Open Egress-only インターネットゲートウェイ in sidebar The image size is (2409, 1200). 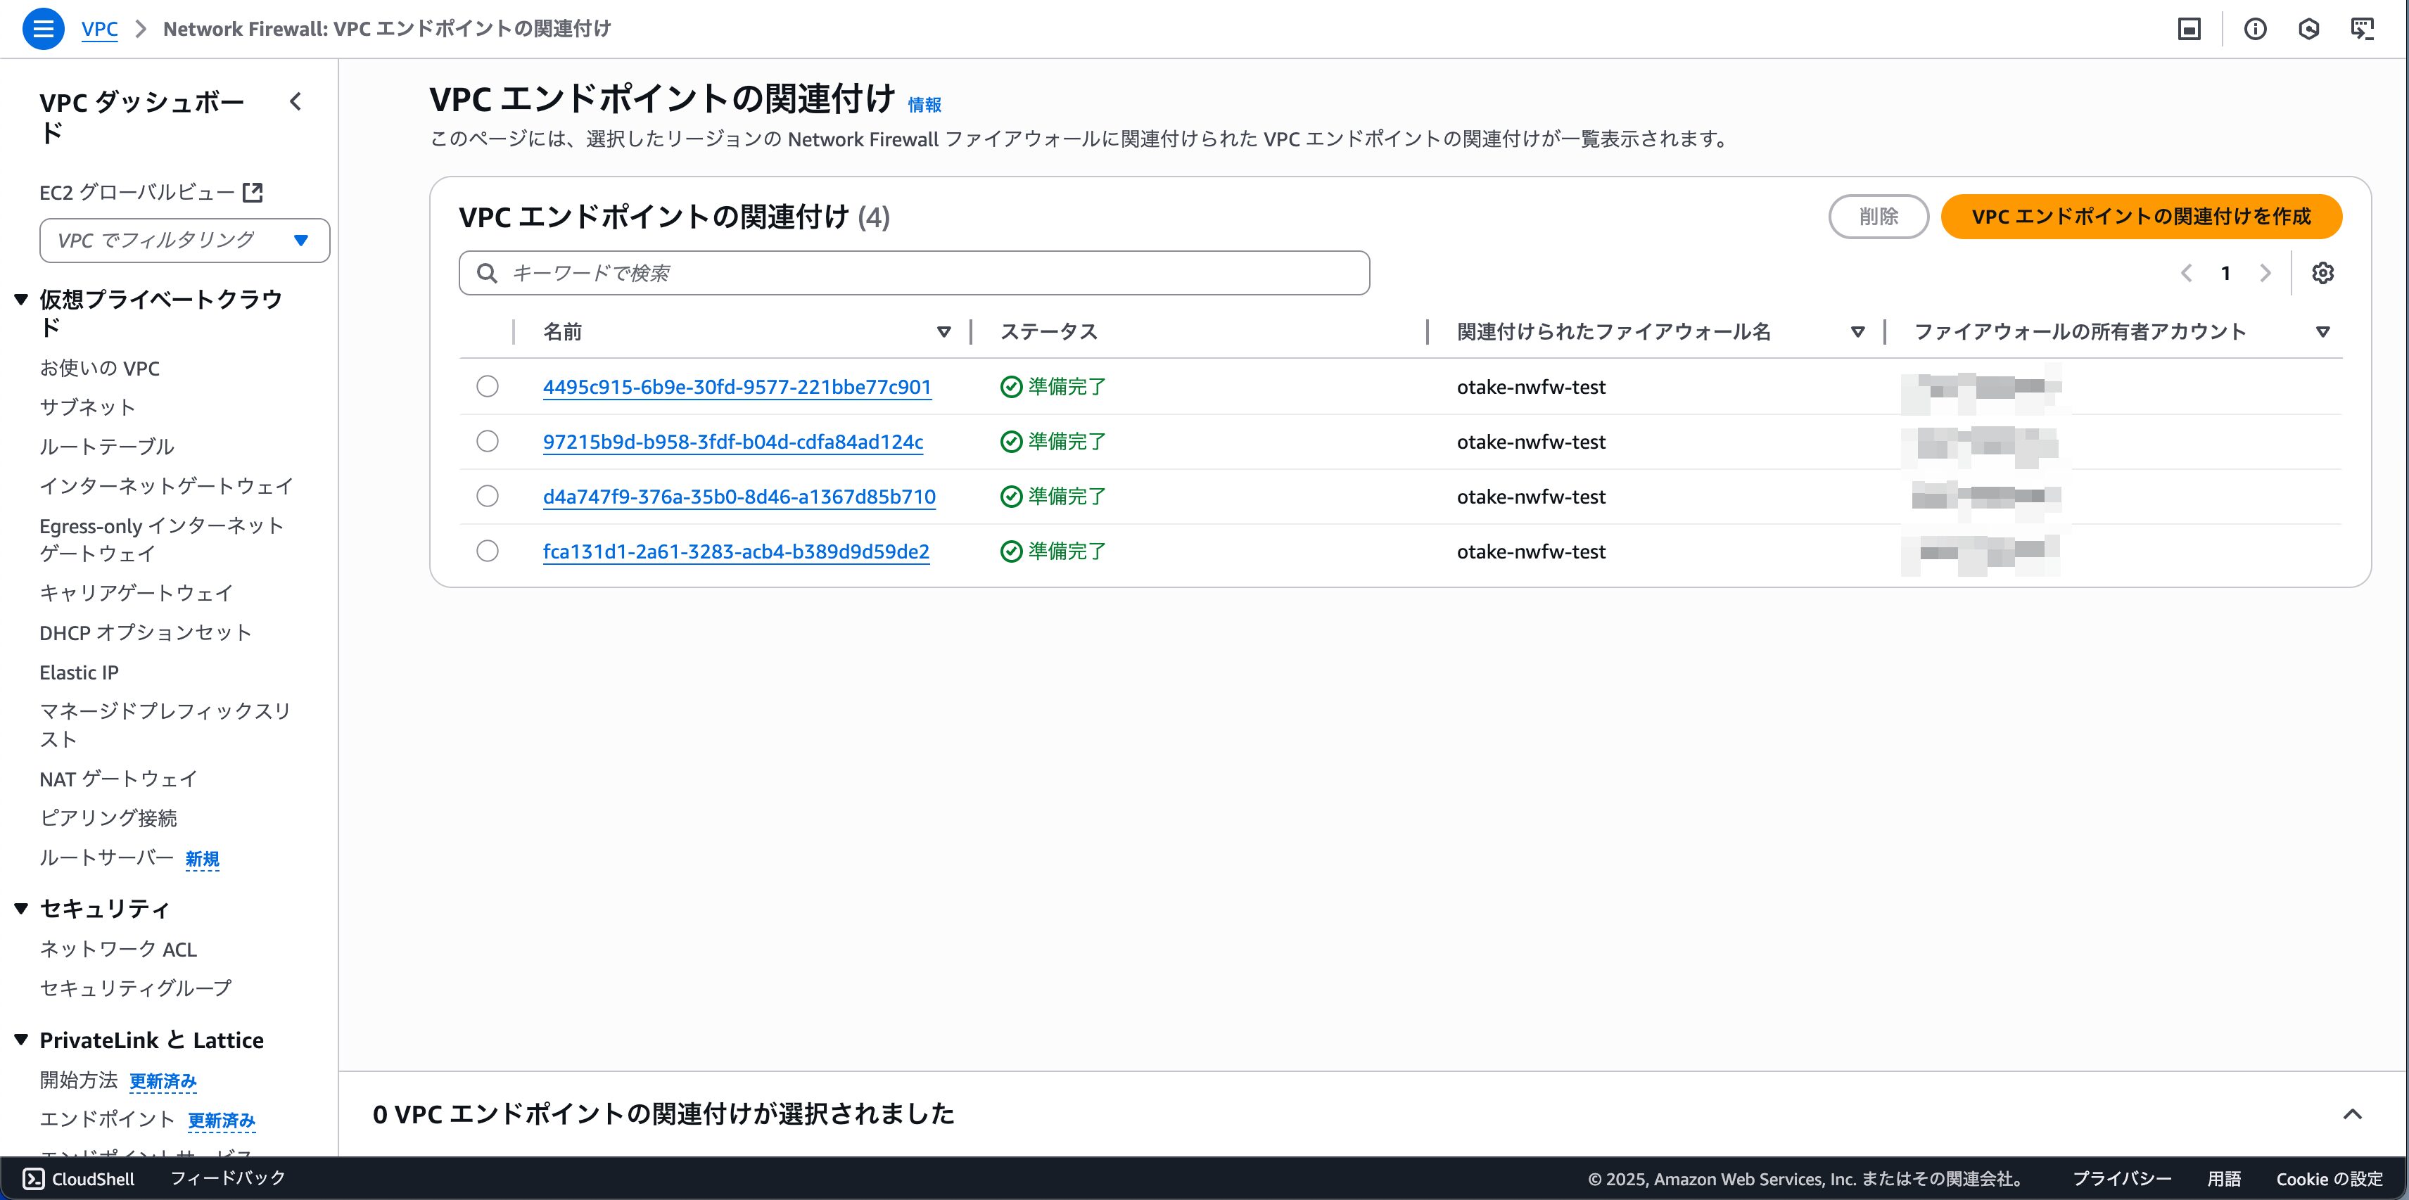point(162,540)
